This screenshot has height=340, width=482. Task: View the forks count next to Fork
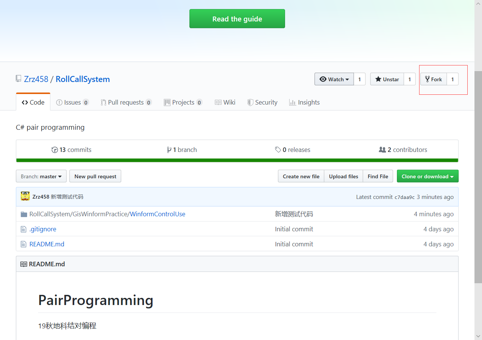pyautogui.click(x=453, y=79)
